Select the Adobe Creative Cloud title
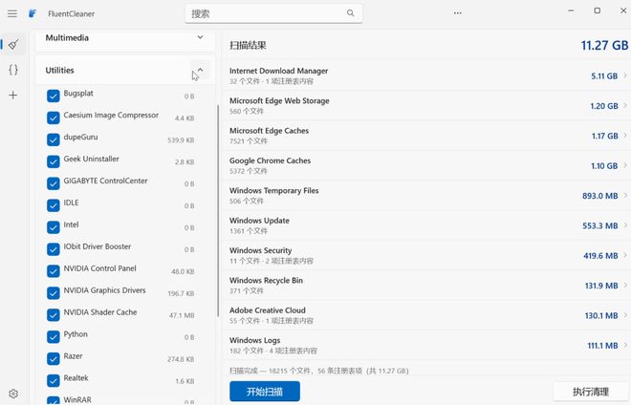Viewport: 631px width, 405px height. click(268, 310)
